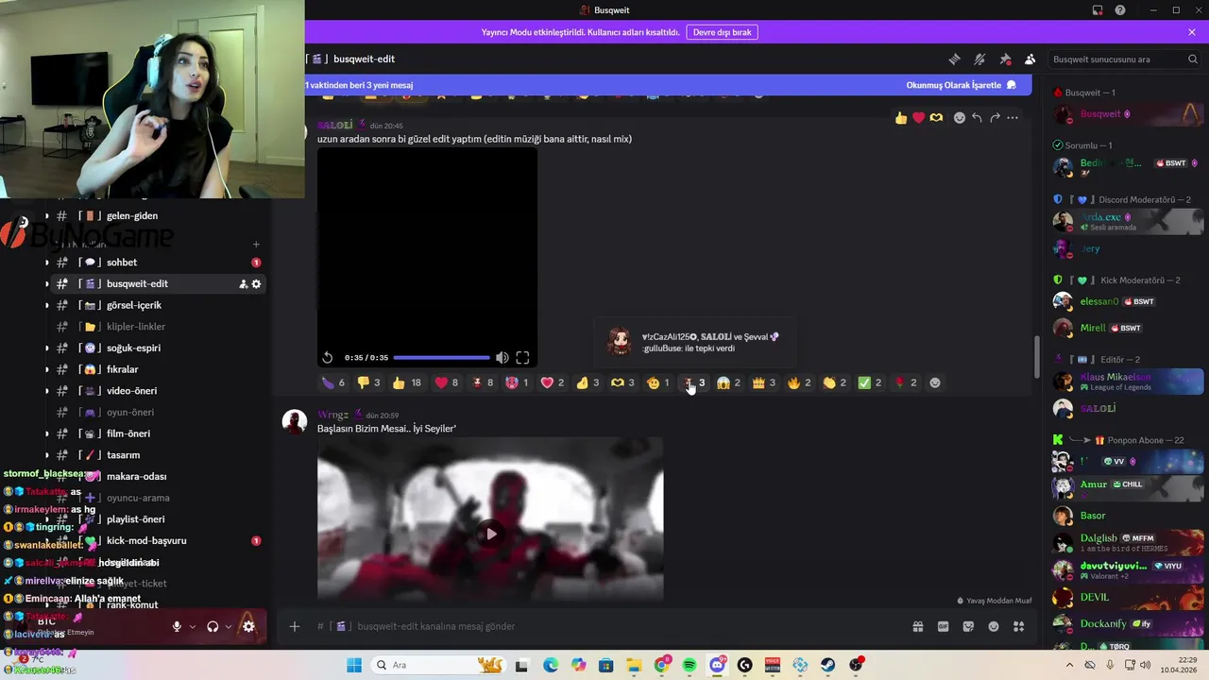This screenshot has height=680, width=1209.
Task: Mute the video volume icon
Action: [x=502, y=358]
